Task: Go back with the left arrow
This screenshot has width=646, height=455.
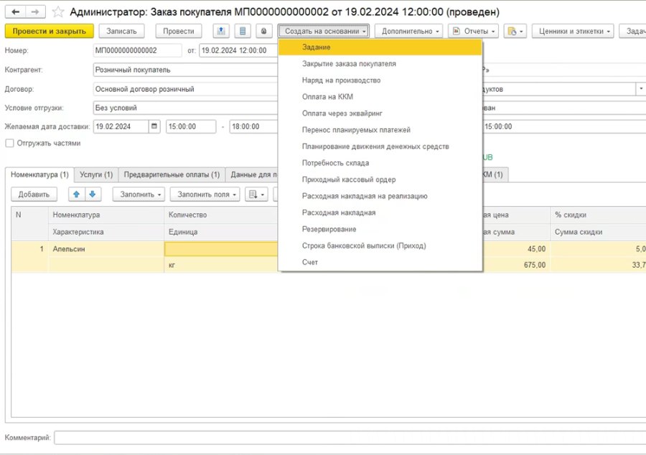Action: [16, 12]
